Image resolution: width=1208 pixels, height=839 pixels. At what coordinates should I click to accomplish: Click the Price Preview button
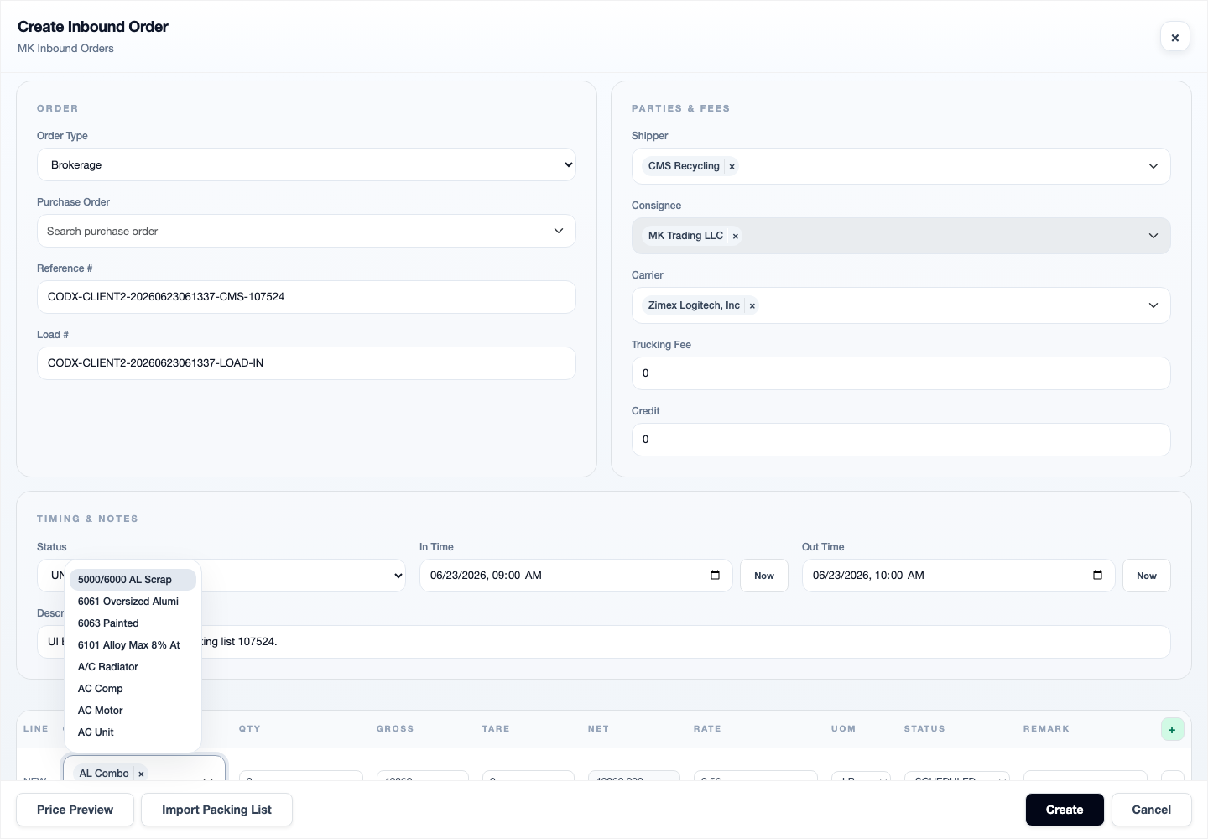click(x=75, y=810)
